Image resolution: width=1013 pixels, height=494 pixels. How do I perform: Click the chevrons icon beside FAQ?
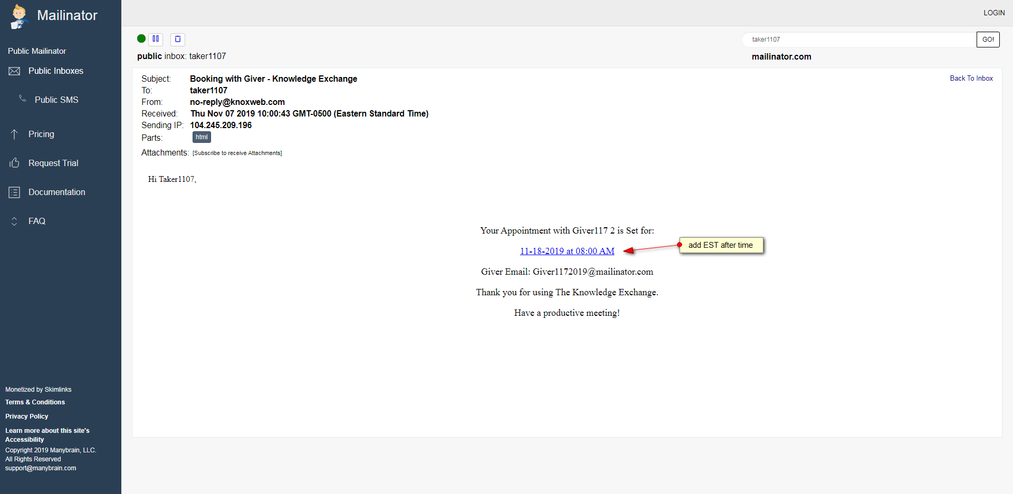click(14, 221)
